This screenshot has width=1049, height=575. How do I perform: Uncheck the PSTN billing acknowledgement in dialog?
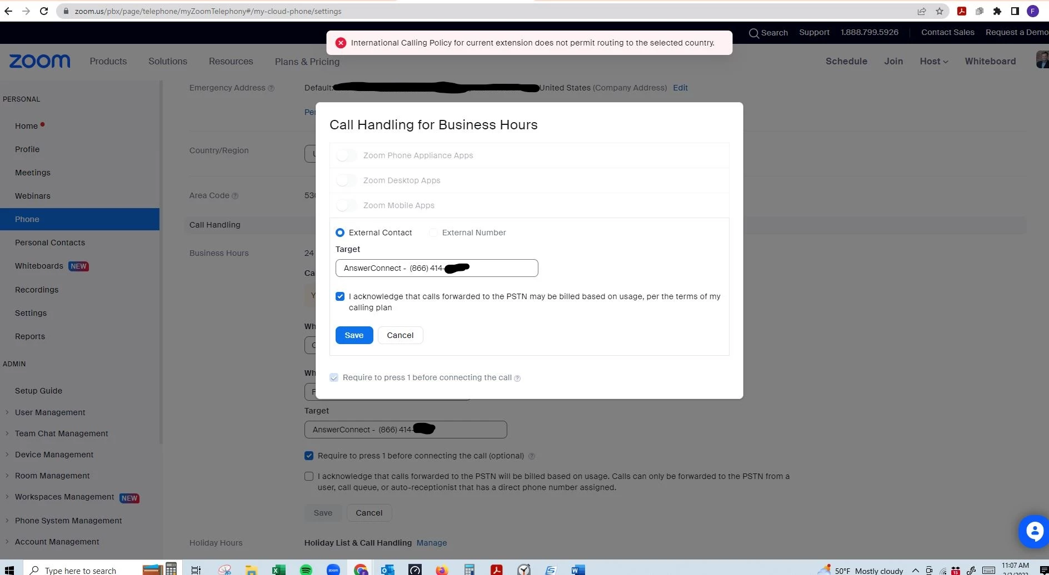[x=340, y=296]
